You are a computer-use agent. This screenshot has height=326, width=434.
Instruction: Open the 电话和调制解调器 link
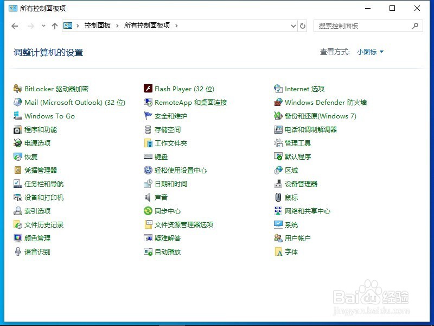(x=311, y=129)
